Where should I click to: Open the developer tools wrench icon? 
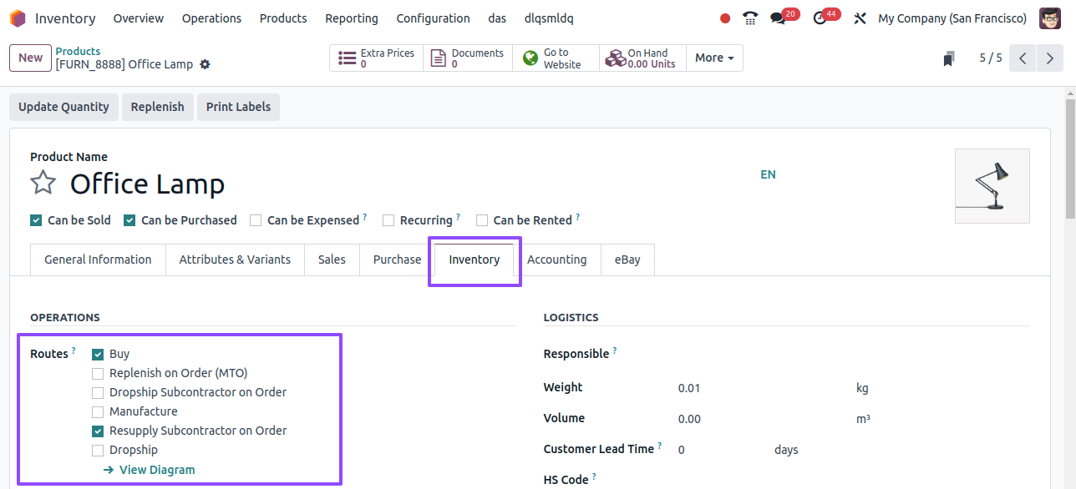[860, 18]
